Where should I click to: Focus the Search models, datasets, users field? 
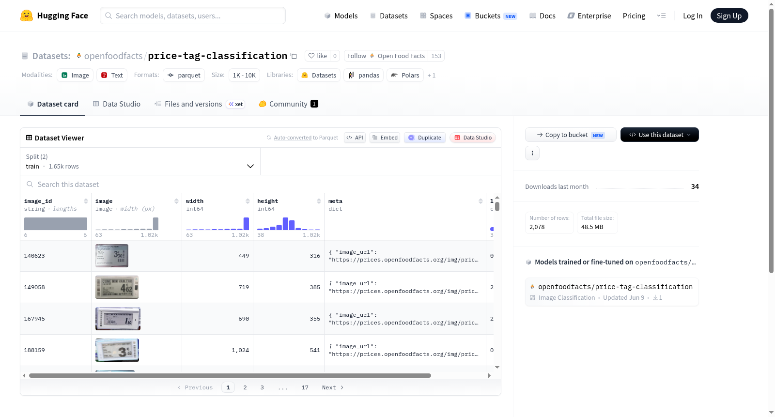click(x=193, y=15)
